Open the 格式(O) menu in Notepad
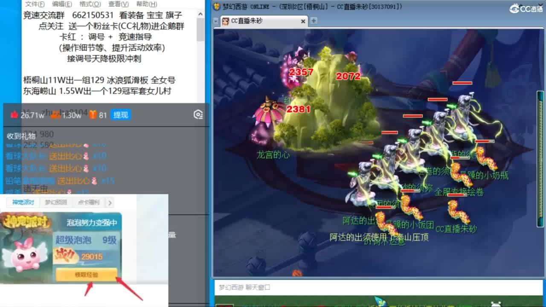546x307 pixels. [x=90, y=4]
